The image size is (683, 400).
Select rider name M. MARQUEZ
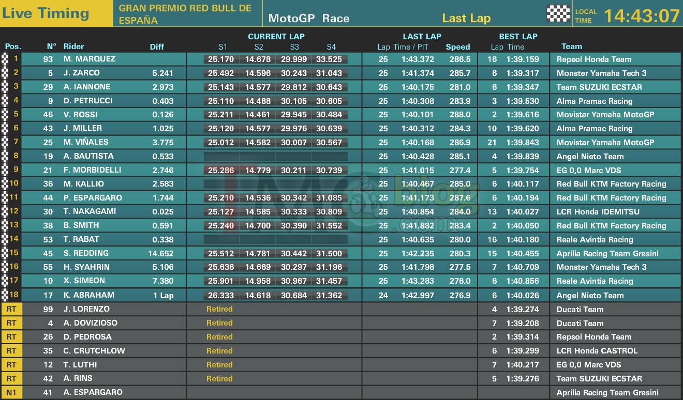[x=90, y=59]
